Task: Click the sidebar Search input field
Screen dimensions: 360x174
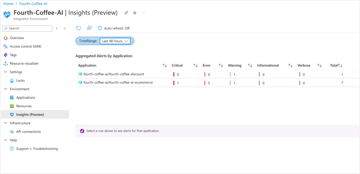Action: tap(27, 28)
